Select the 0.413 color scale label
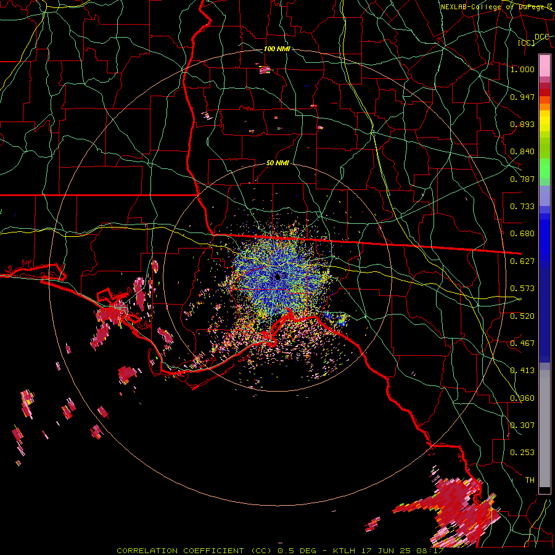Screen dimensions: 555x555 (x=522, y=371)
